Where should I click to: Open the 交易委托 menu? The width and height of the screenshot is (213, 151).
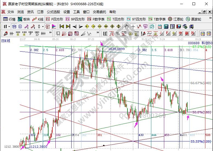[x=100, y=12]
